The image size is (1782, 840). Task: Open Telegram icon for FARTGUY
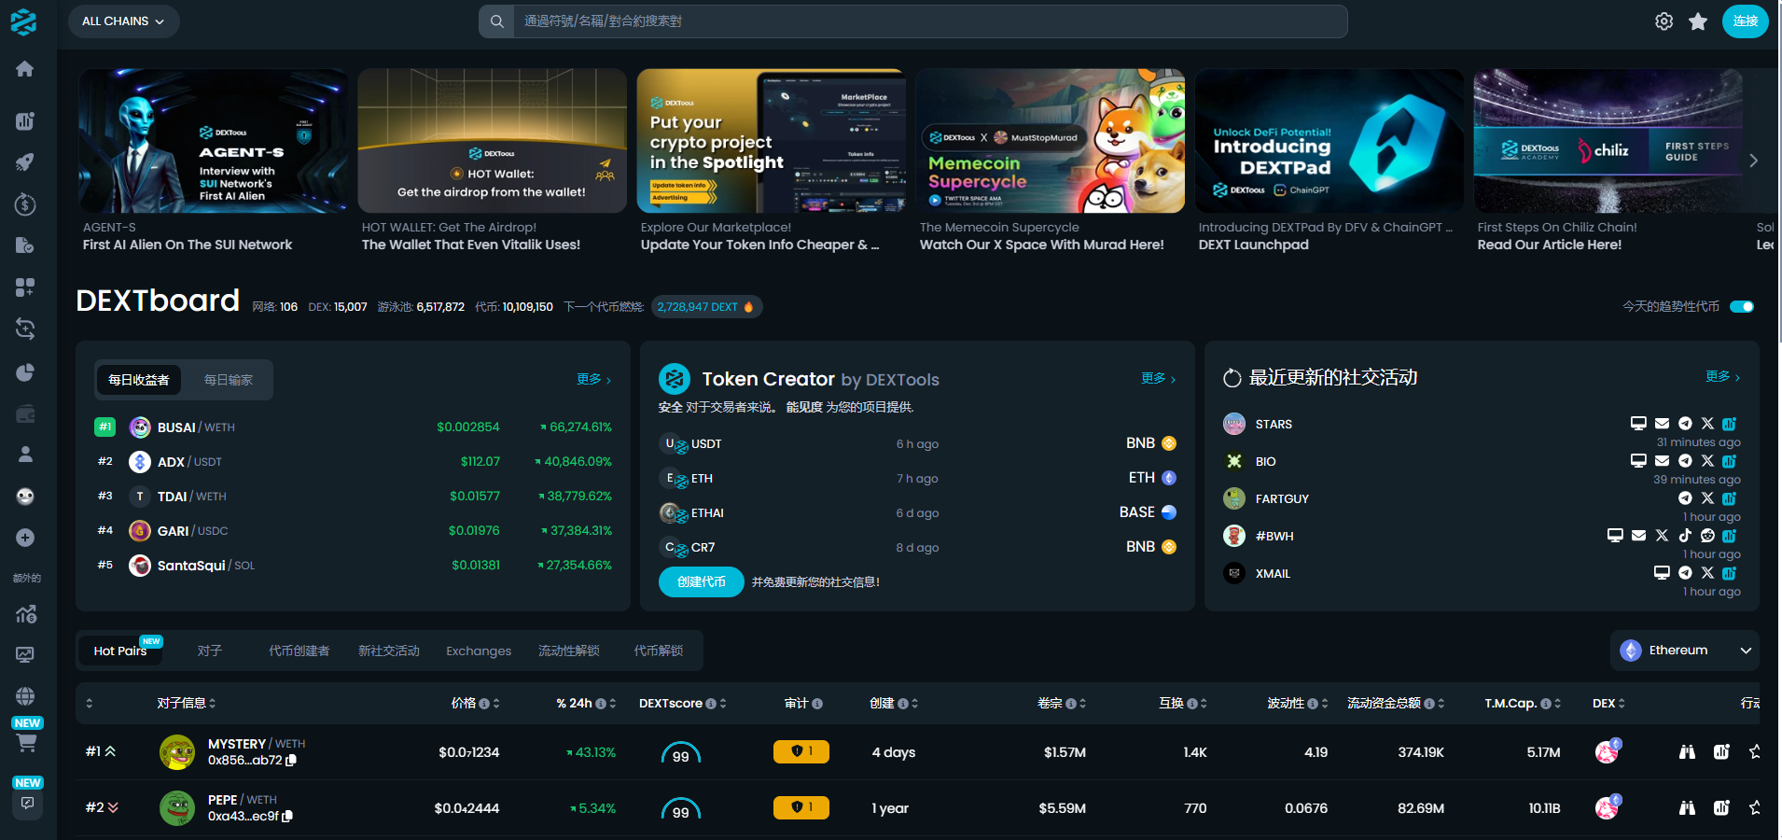point(1685,498)
